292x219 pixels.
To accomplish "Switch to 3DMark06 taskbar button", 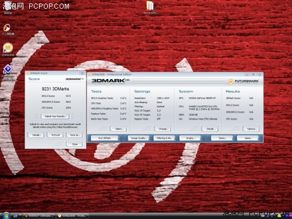I will click(73, 215).
